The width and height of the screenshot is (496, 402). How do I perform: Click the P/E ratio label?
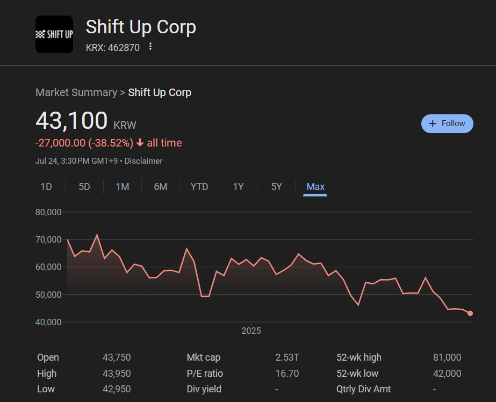(x=205, y=374)
